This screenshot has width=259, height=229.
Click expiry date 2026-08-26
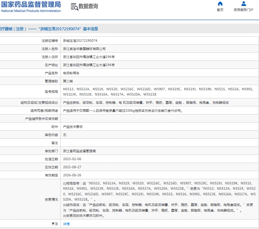(x=72, y=175)
